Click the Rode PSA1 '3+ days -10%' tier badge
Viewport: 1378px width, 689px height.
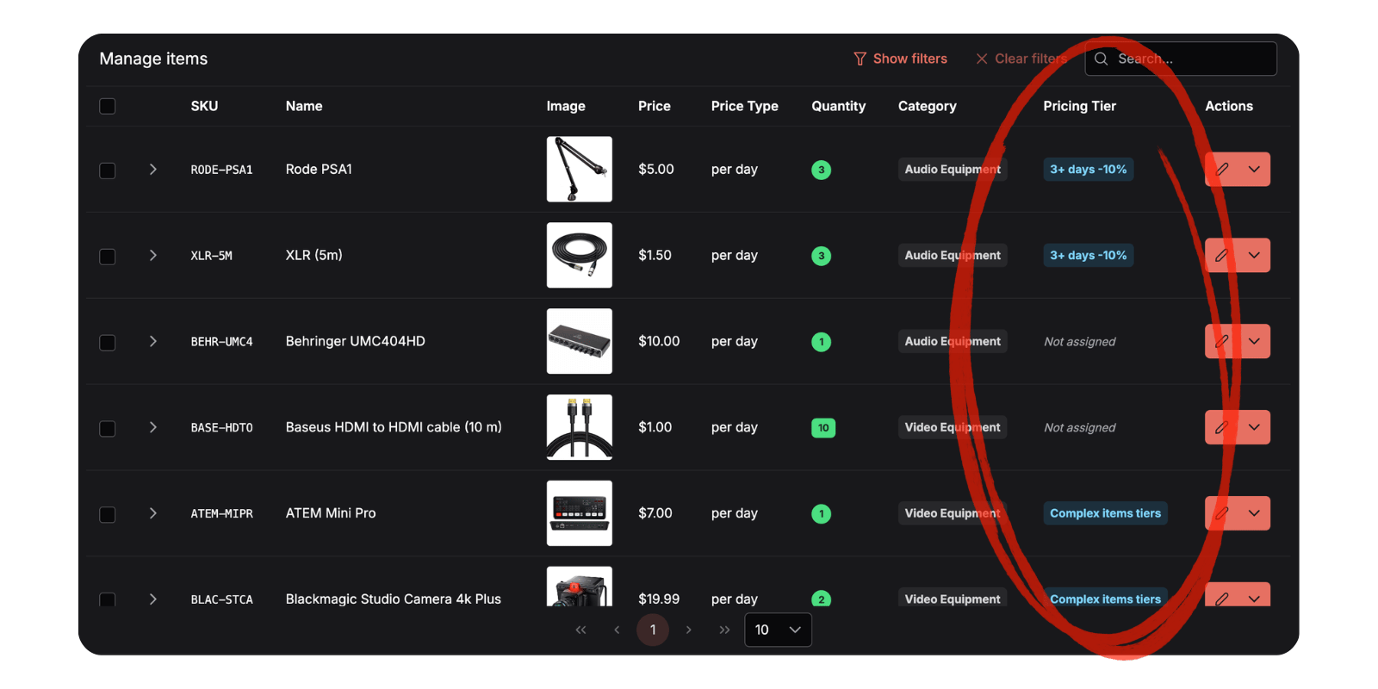[x=1089, y=169]
